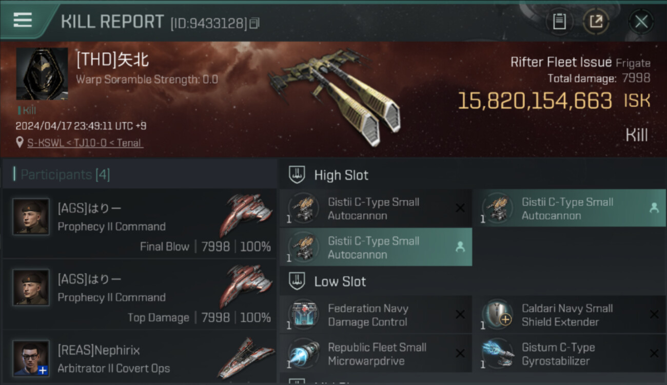Click the share export icon
Screen dimensions: 667x385
[x=596, y=22]
